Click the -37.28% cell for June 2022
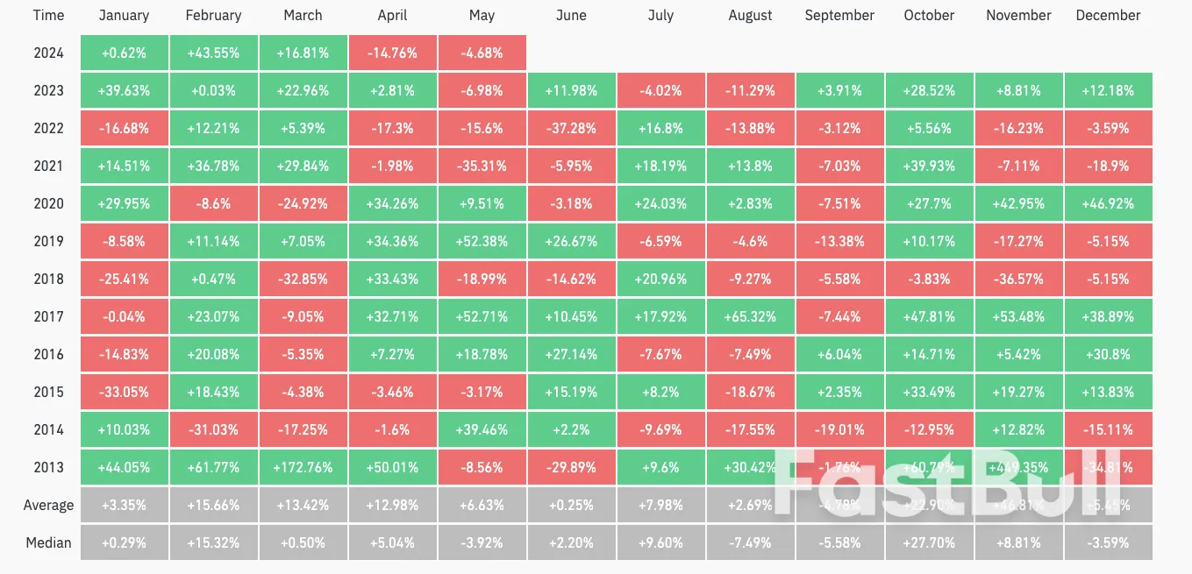Viewport: 1192px width, 574px height. click(572, 129)
